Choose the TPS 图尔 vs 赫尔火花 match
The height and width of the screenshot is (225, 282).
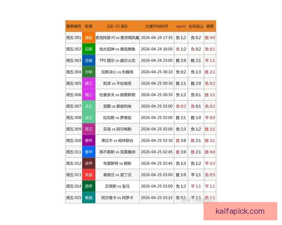click(x=117, y=60)
